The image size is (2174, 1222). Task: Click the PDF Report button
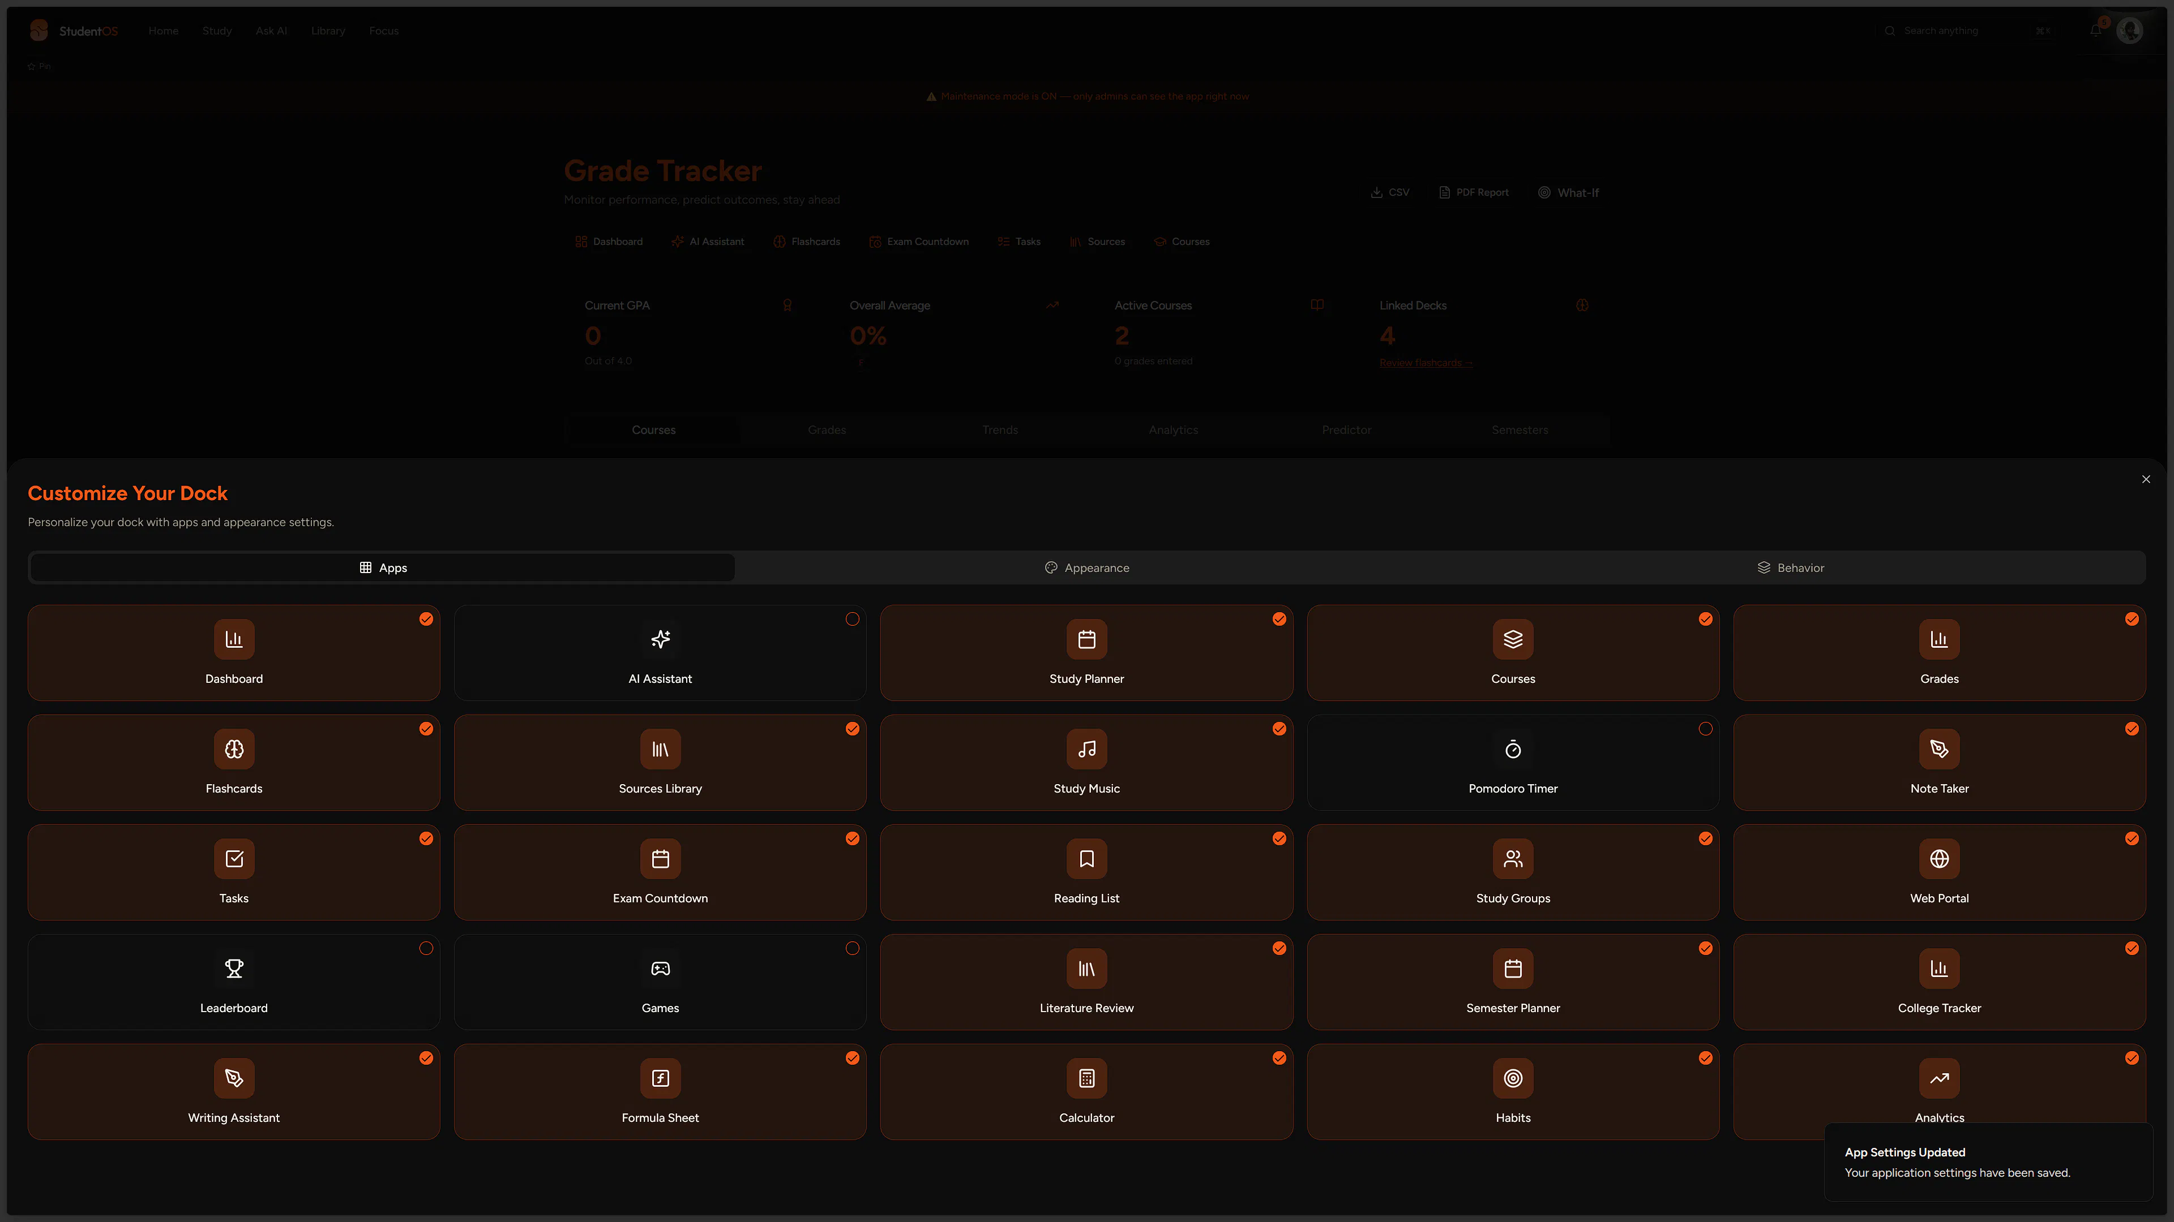1474,192
